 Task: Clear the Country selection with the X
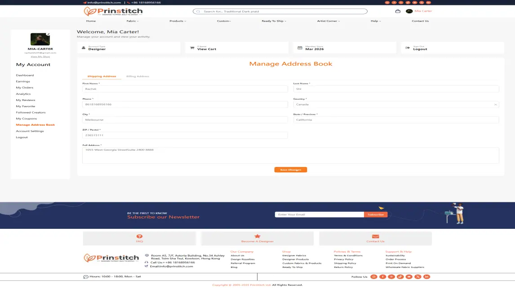pos(495,105)
